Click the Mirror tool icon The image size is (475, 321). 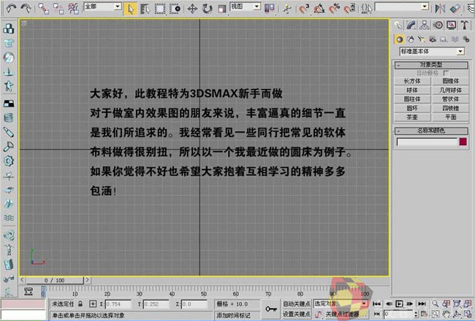tap(440, 9)
